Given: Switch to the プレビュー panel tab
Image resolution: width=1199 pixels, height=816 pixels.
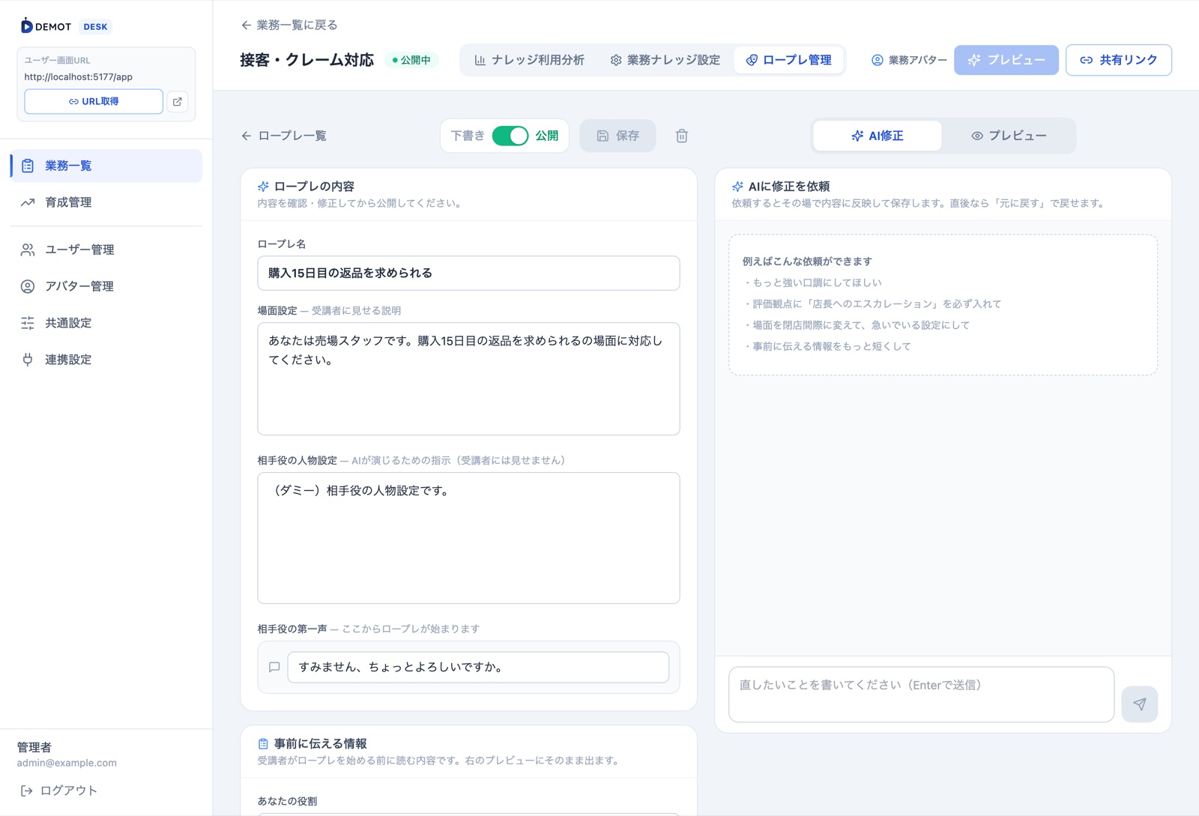Looking at the screenshot, I should (x=1009, y=136).
